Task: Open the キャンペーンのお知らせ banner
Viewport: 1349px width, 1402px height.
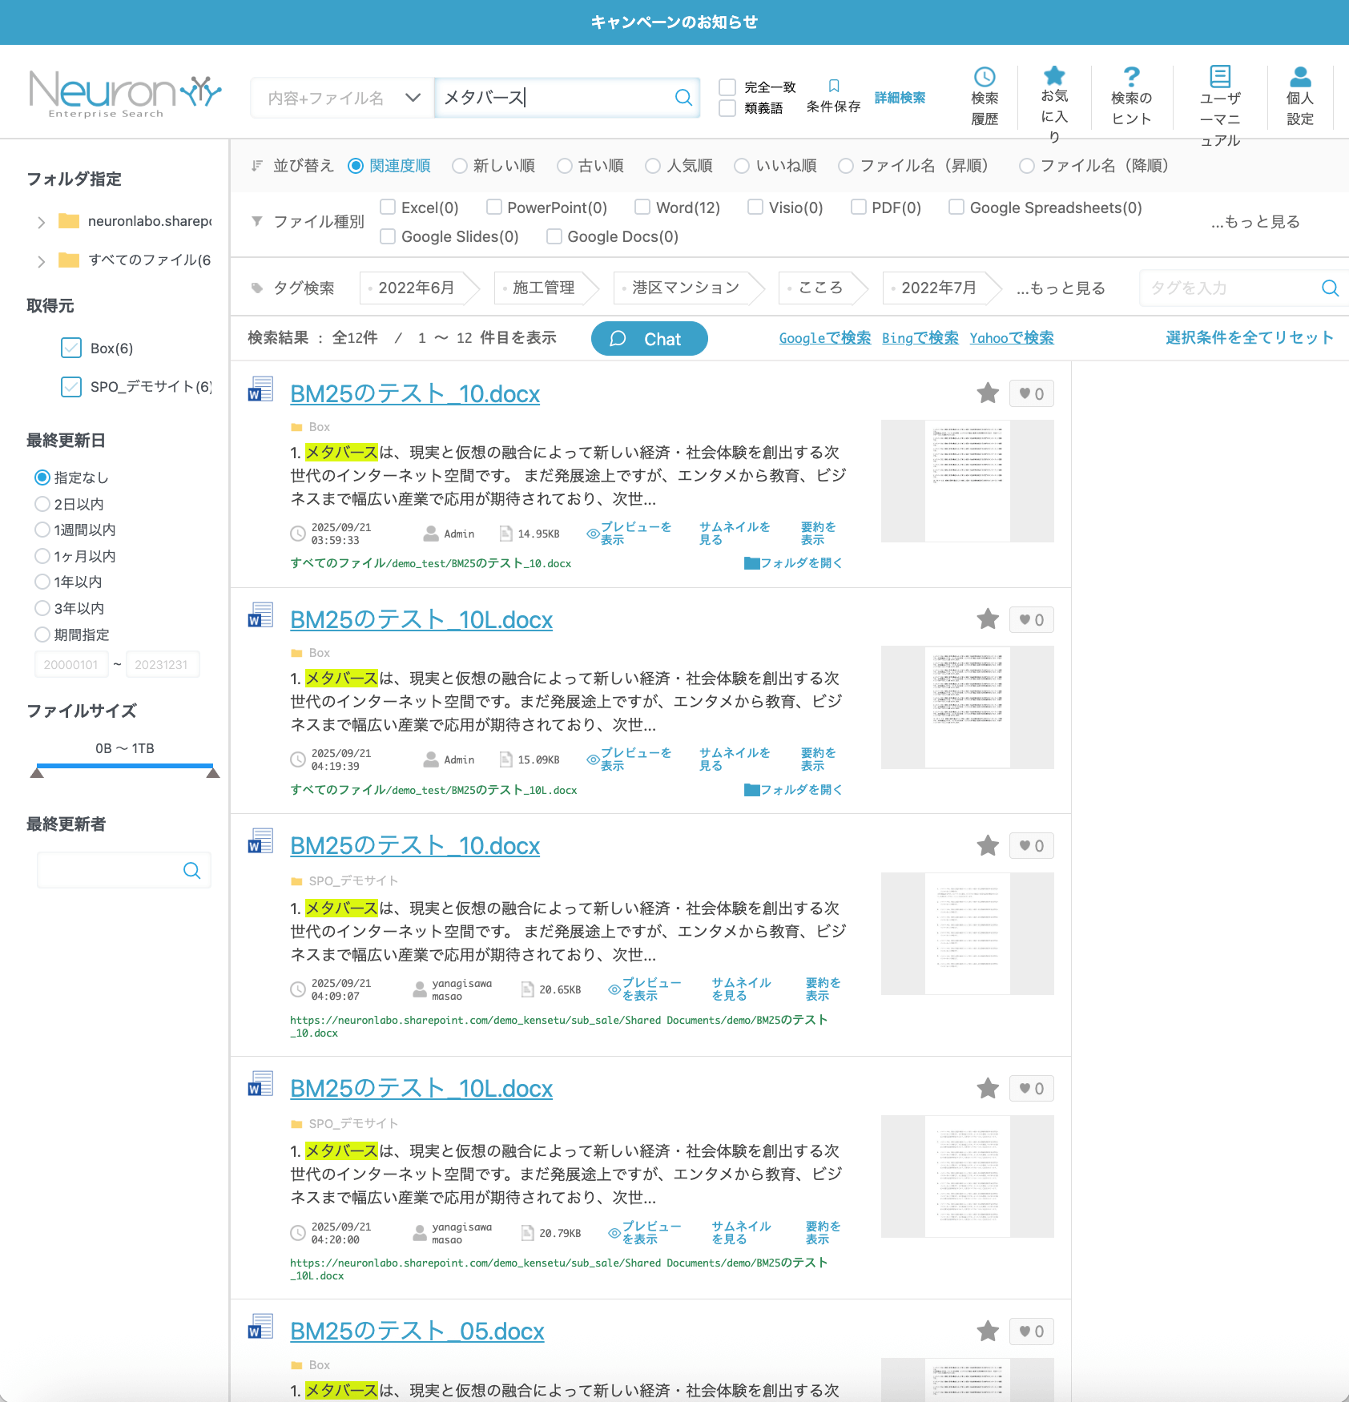Action: [674, 22]
